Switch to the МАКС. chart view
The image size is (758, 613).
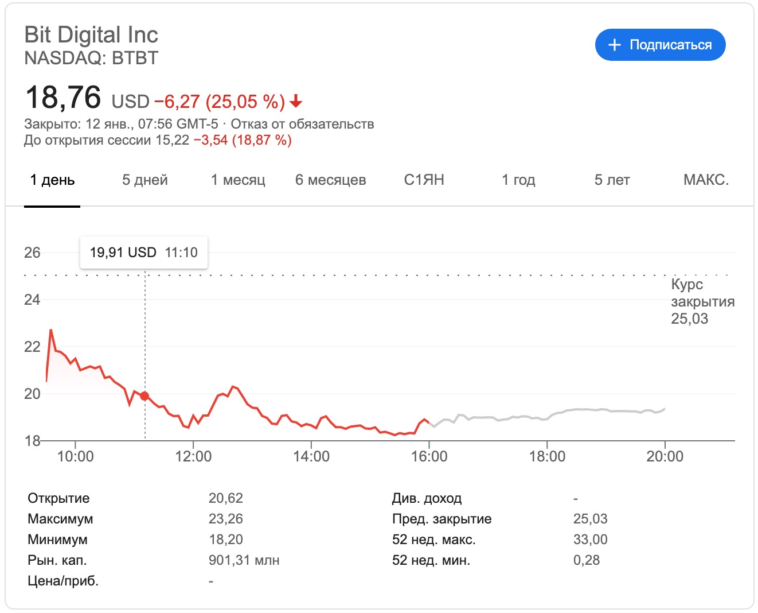(x=705, y=180)
